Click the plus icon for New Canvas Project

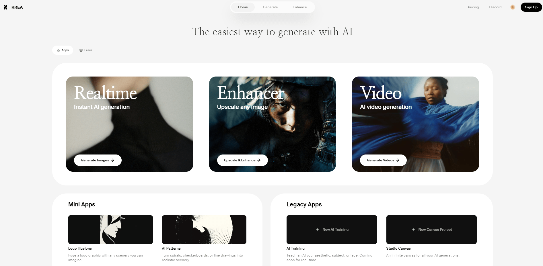[414, 230]
